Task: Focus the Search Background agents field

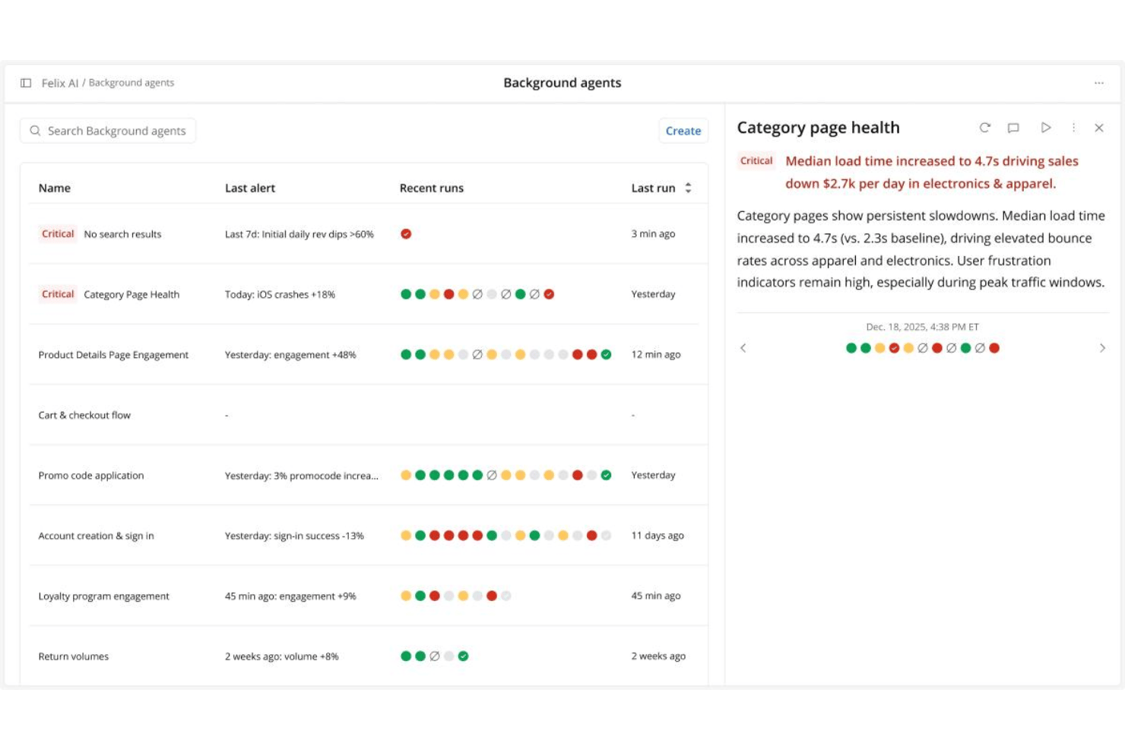Action: click(108, 131)
